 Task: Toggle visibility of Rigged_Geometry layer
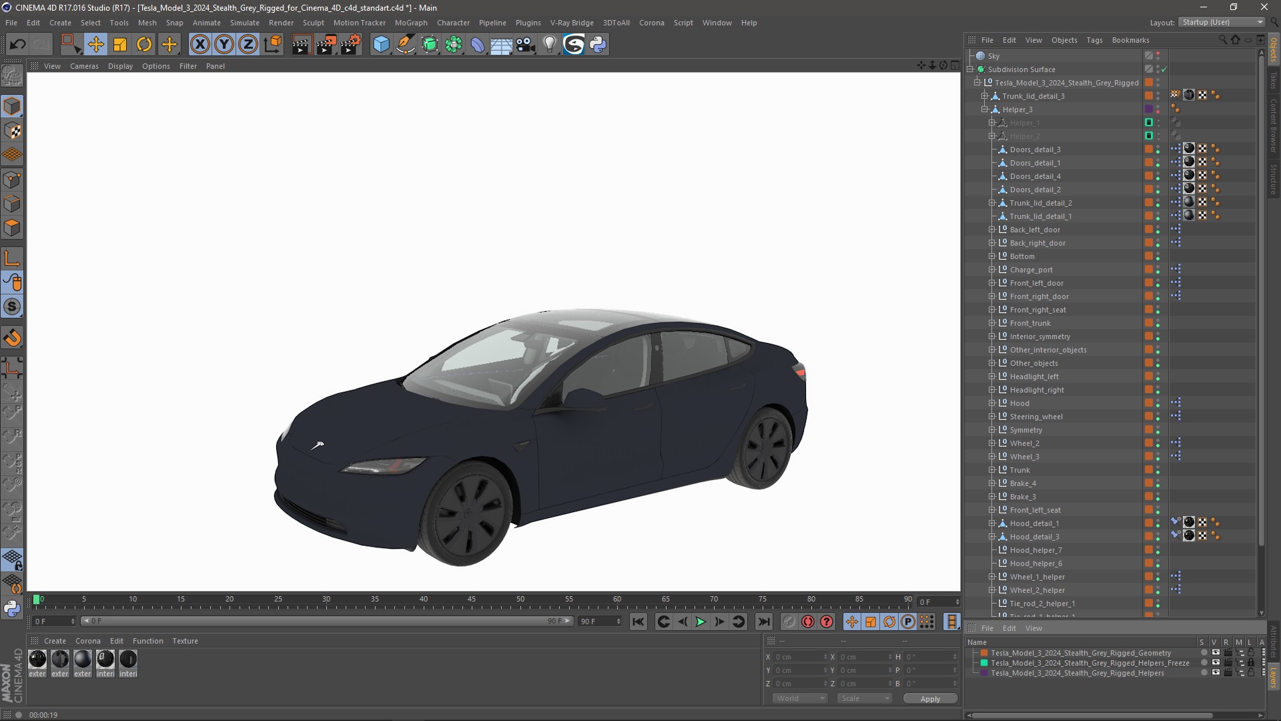click(1216, 653)
